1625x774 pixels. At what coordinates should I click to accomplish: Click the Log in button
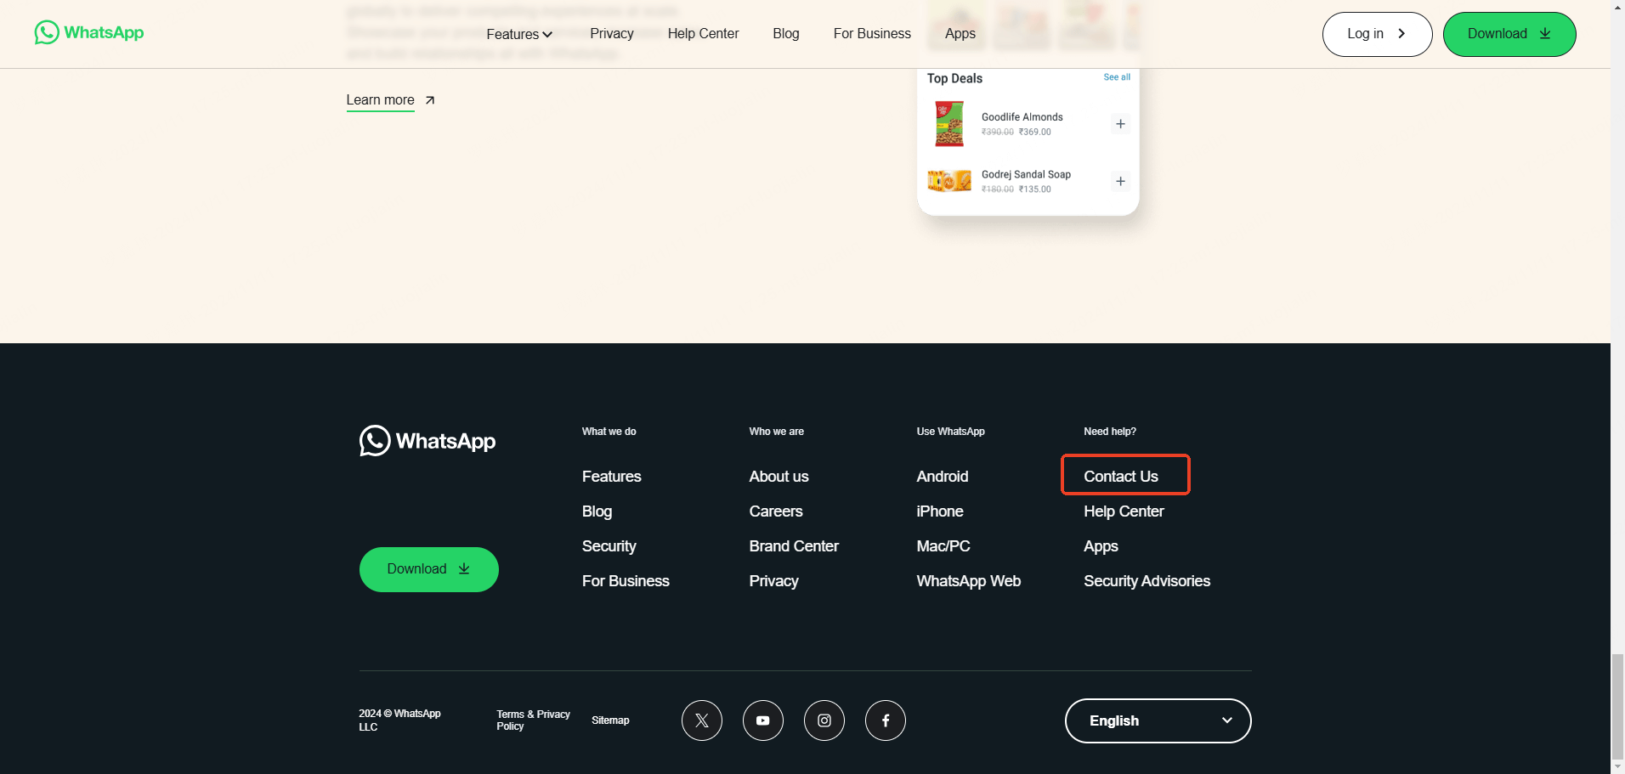click(1377, 34)
